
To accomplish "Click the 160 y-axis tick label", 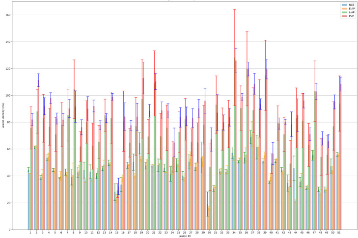I will point(8,15).
